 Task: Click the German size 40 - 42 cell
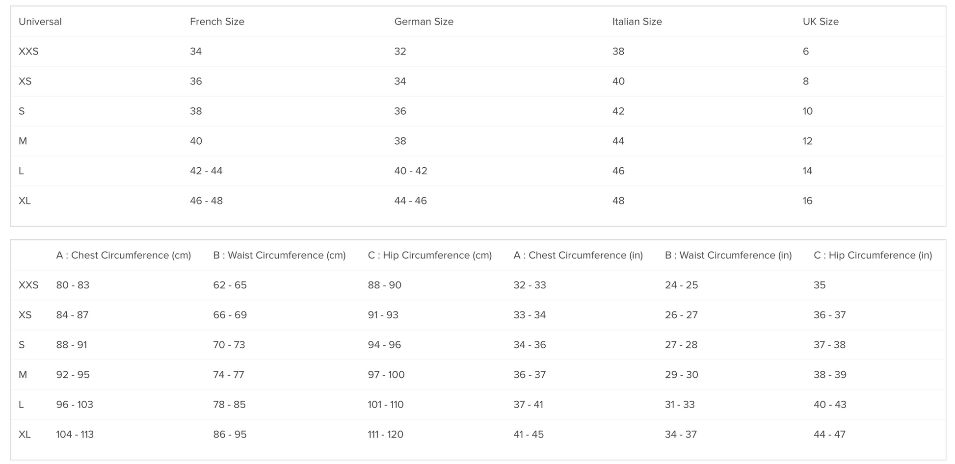click(410, 171)
